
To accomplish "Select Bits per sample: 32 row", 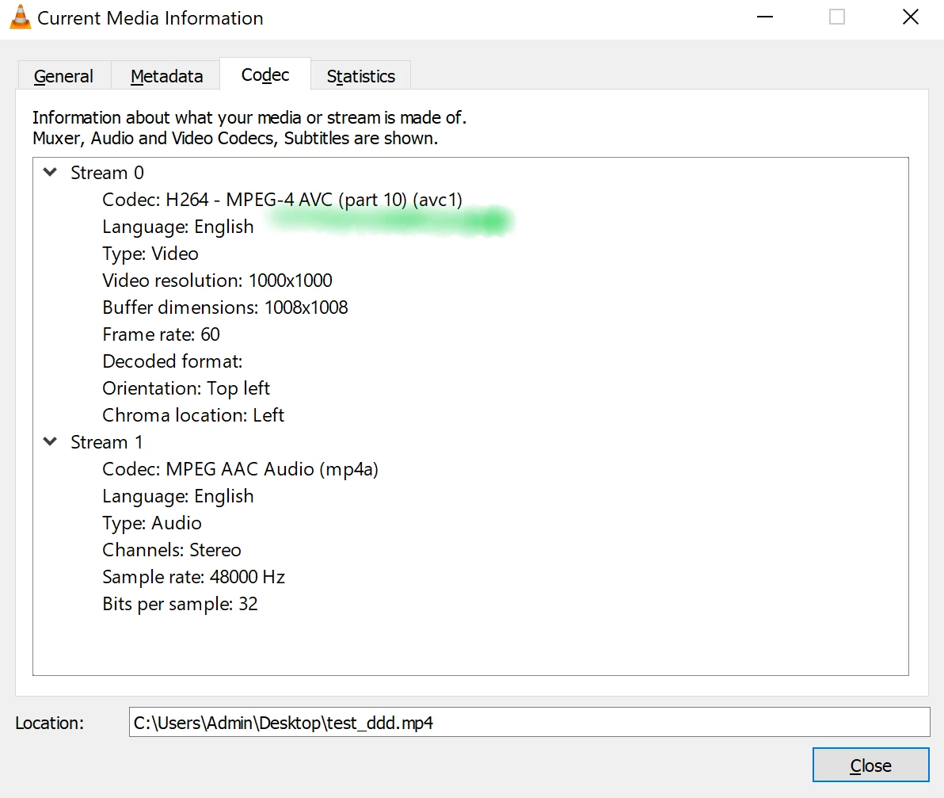I will [x=180, y=604].
